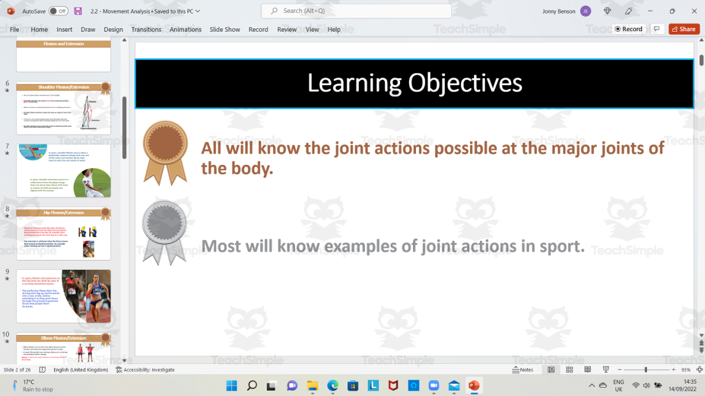Switch to the Insert tab
The image size is (705, 396).
click(x=65, y=29)
